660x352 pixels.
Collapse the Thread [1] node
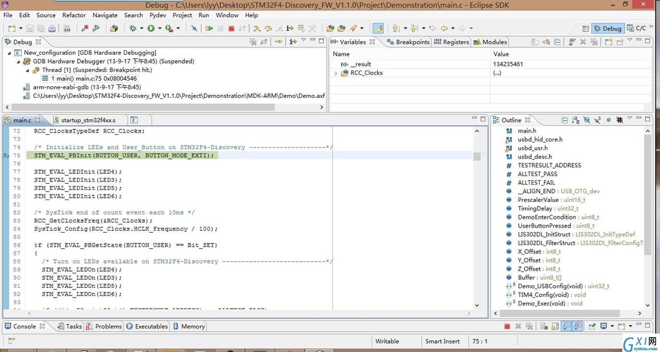[27, 70]
